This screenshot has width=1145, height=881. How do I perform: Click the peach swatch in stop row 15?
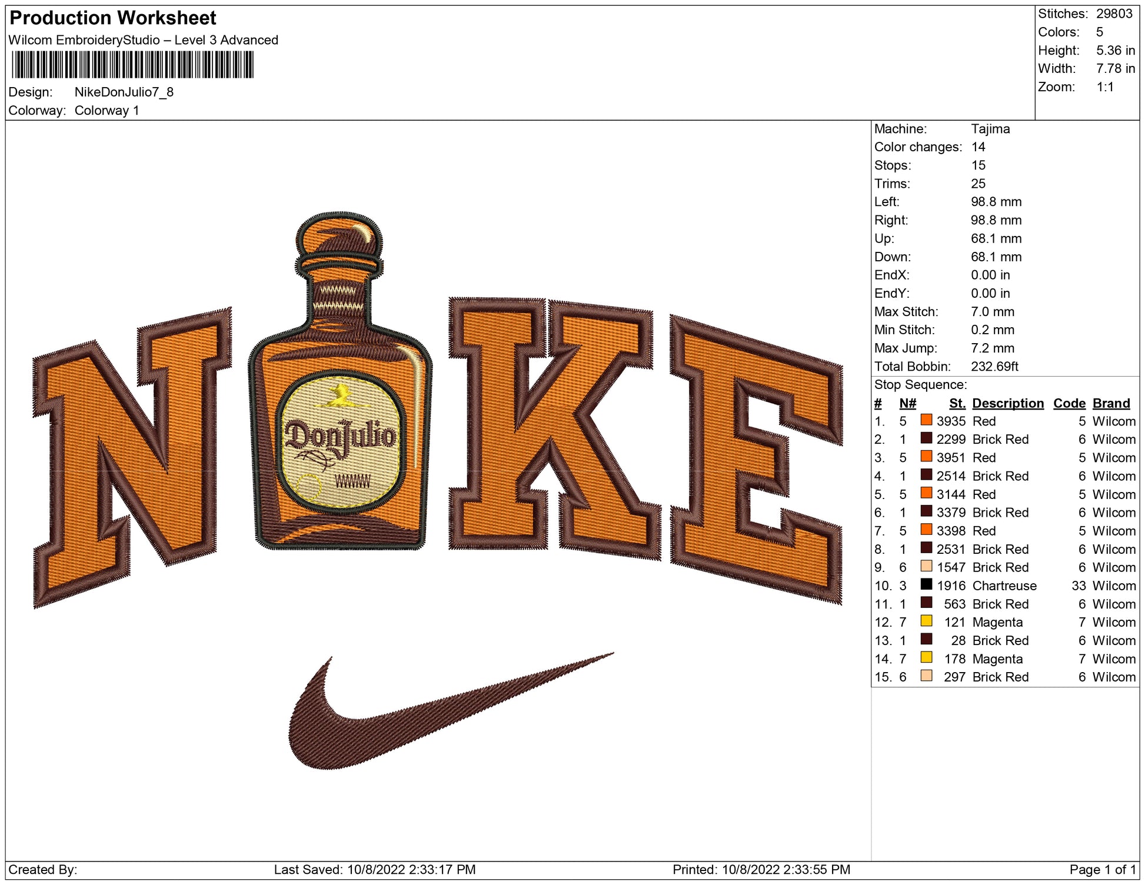point(926,676)
